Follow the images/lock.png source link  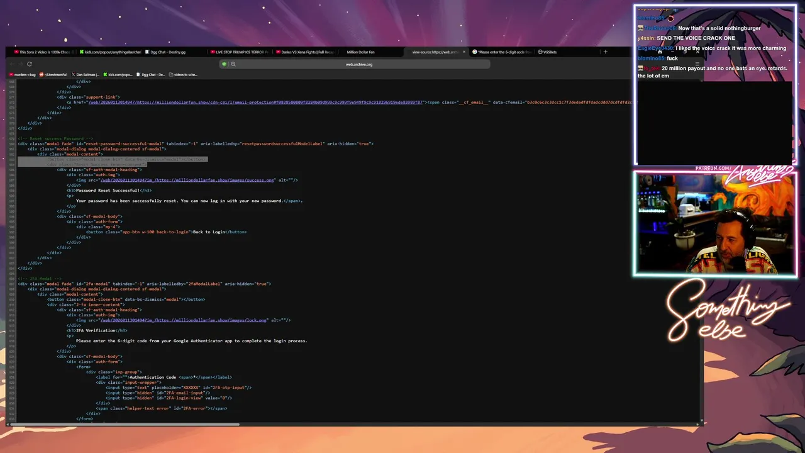pos(184,320)
